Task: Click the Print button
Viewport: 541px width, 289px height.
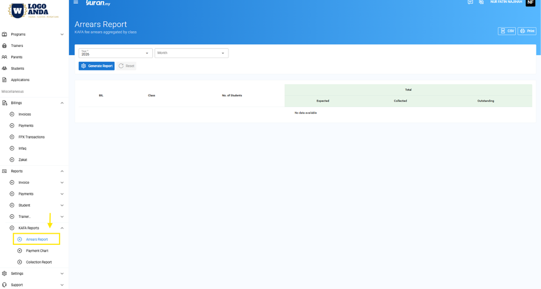Action: coord(527,31)
